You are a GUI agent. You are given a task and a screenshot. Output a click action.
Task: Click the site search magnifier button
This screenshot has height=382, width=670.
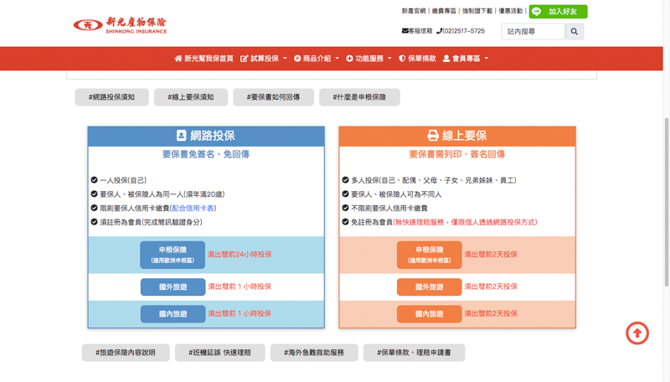(575, 31)
